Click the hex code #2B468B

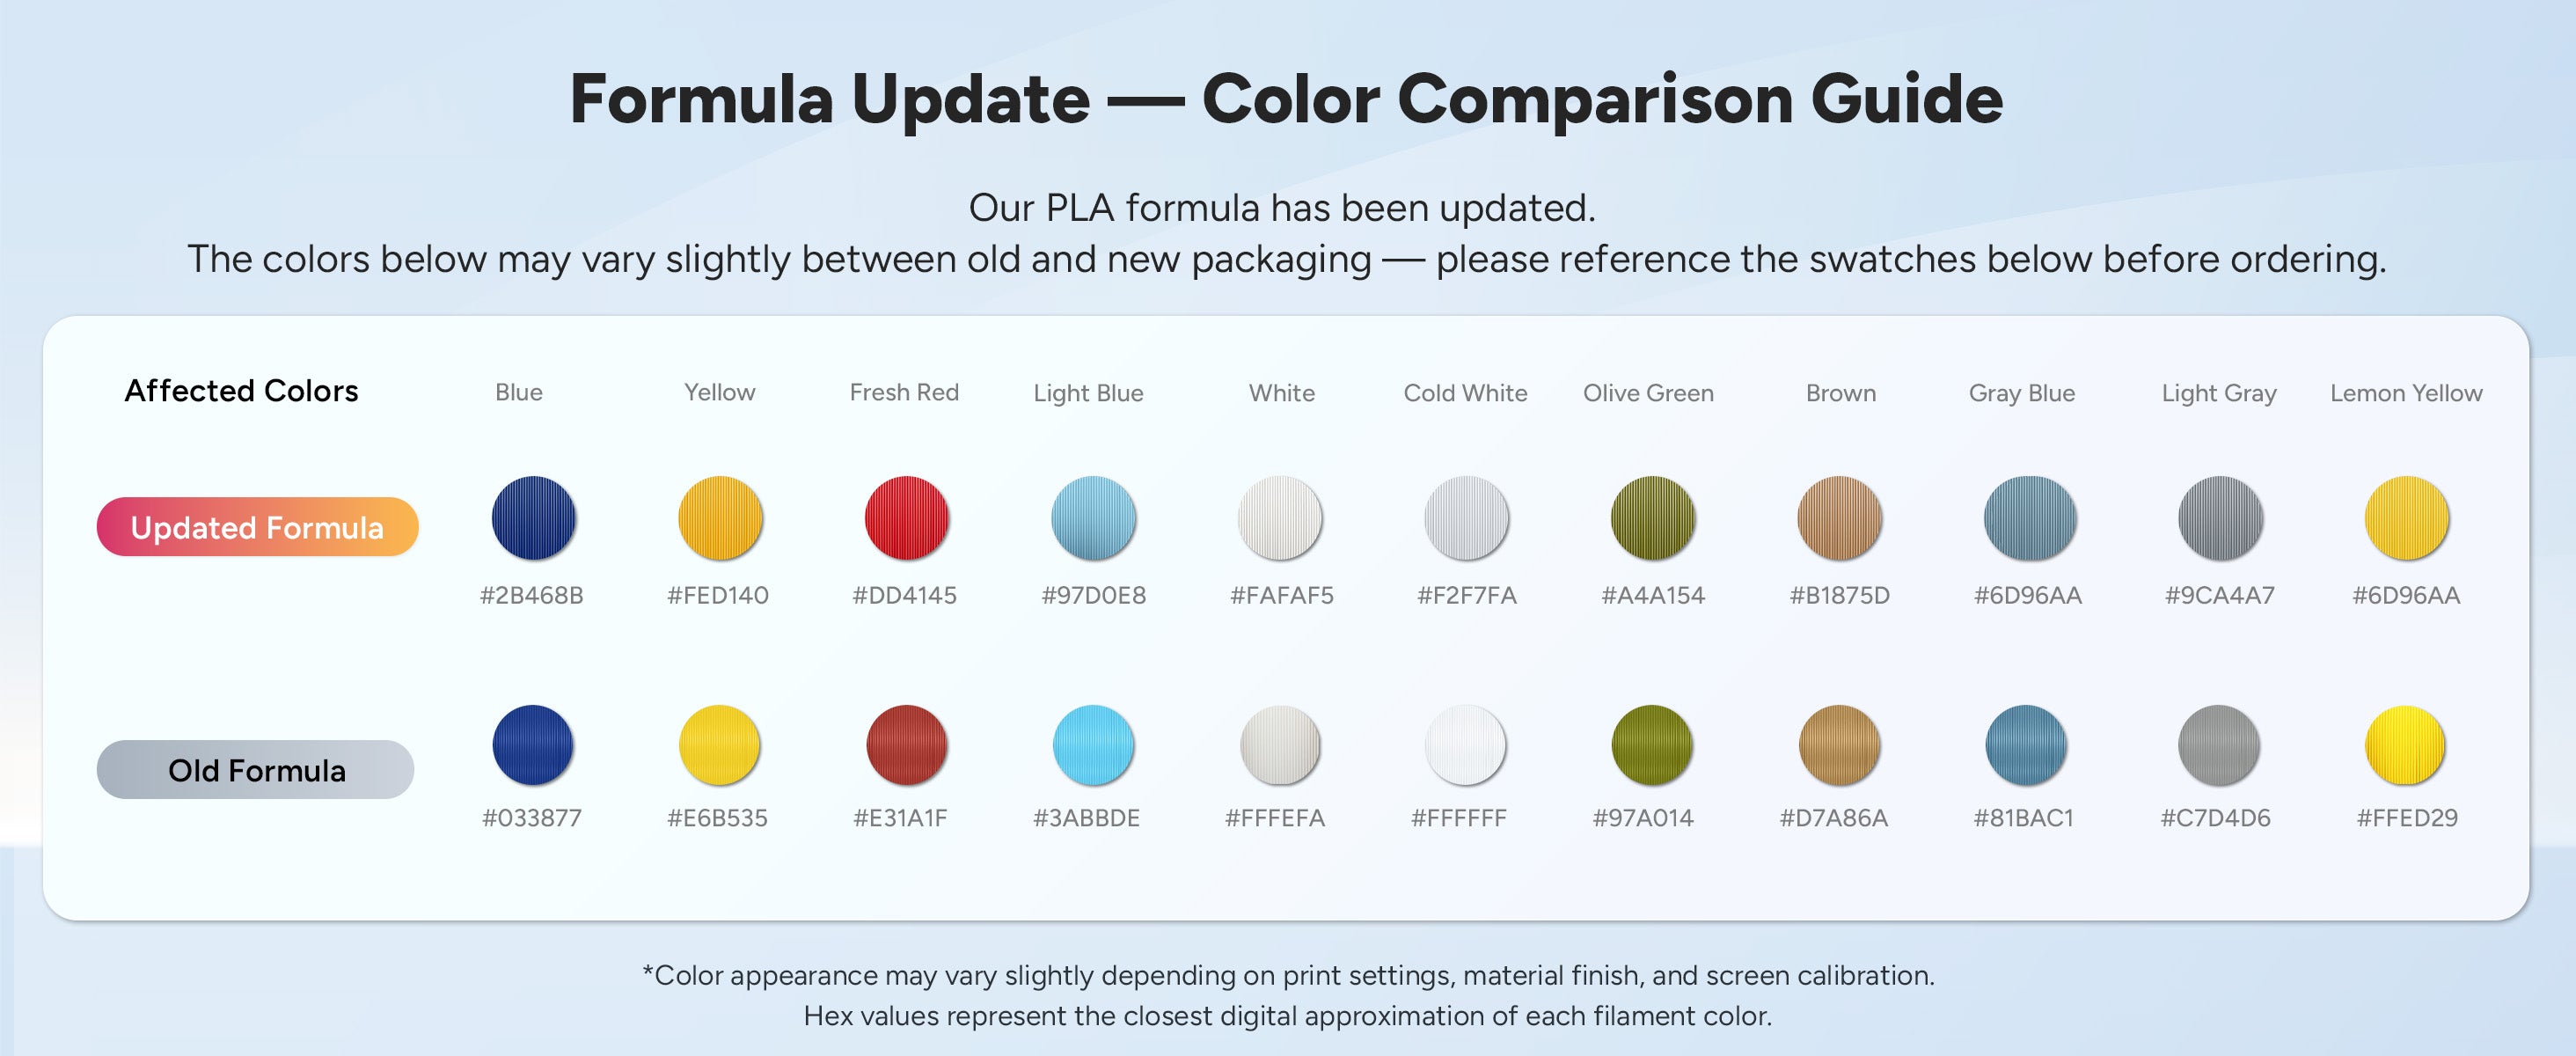click(532, 596)
